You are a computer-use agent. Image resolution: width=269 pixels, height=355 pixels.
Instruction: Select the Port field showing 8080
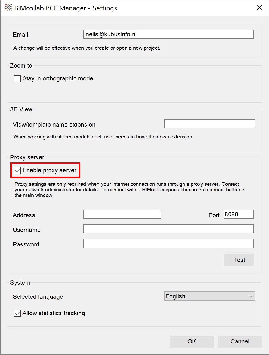pyautogui.click(x=239, y=214)
